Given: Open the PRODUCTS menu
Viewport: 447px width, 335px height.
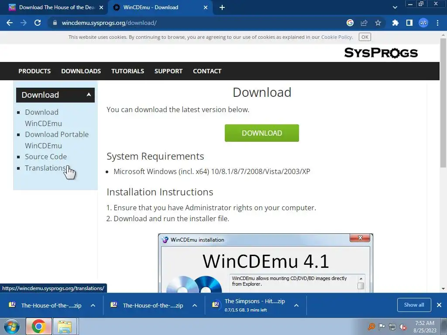Looking at the screenshot, I should point(34,71).
